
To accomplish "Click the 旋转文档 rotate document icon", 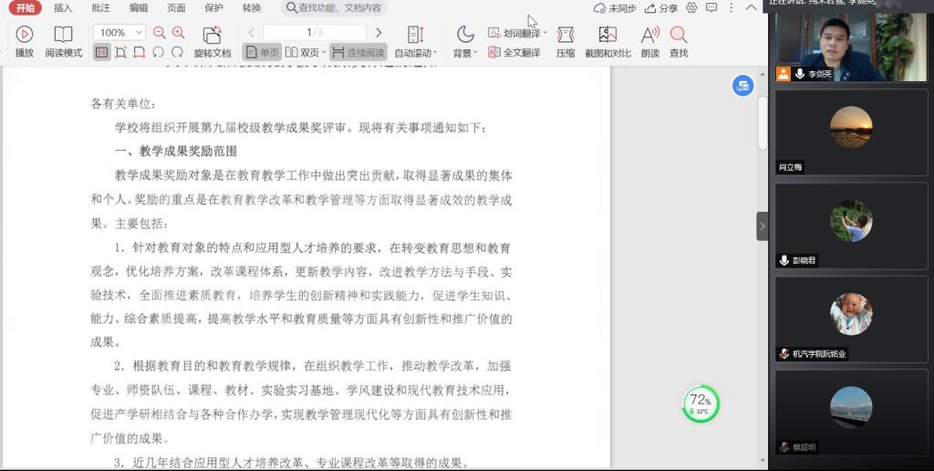I will (x=212, y=36).
